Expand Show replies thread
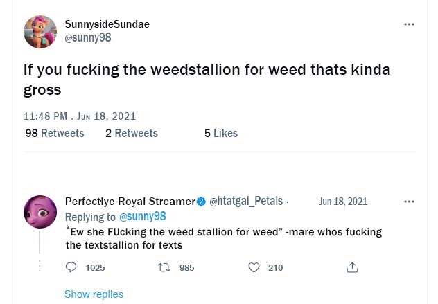This screenshot has height=304, width=438. click(94, 294)
